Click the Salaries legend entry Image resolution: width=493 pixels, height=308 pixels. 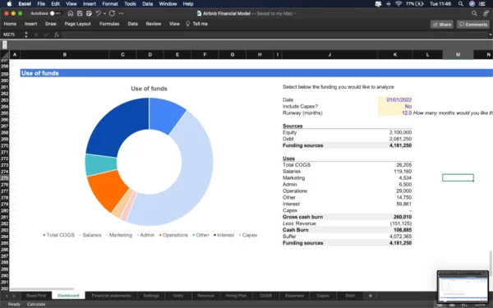click(x=90, y=235)
